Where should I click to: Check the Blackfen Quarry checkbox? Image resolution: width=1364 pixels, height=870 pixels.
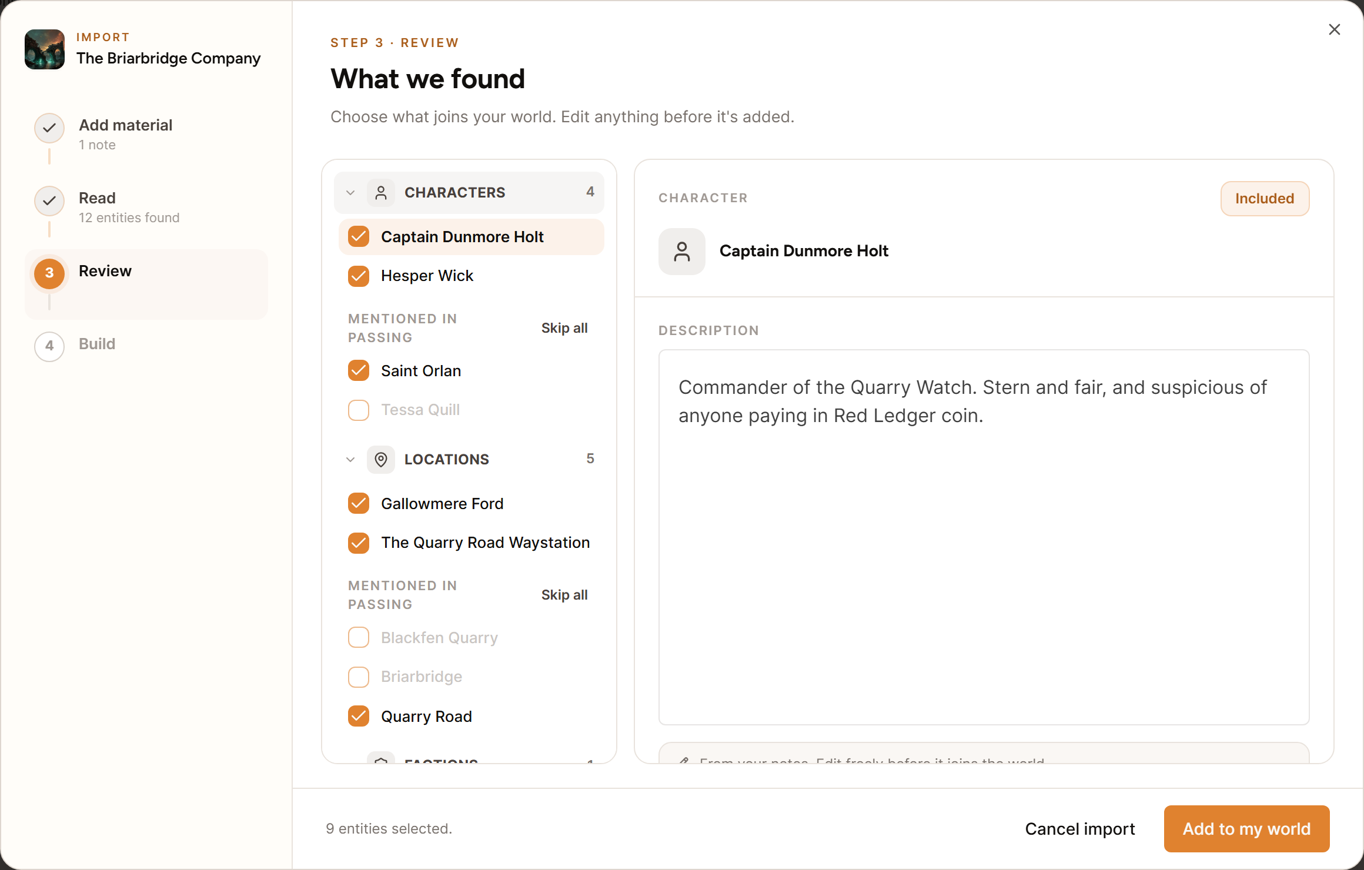[x=359, y=638]
